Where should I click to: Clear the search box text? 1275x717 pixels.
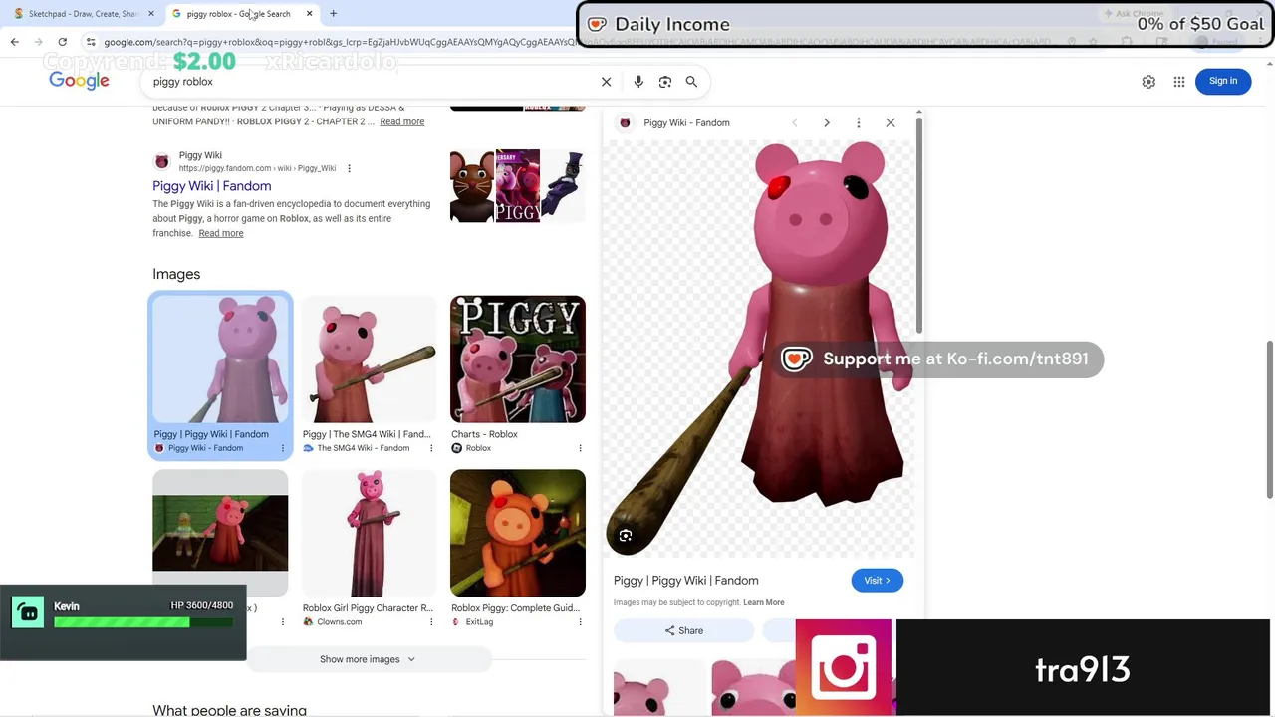(606, 82)
